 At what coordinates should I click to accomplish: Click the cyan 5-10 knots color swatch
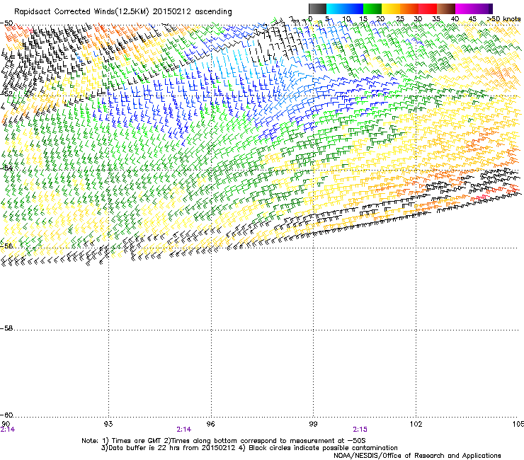pyautogui.click(x=336, y=8)
